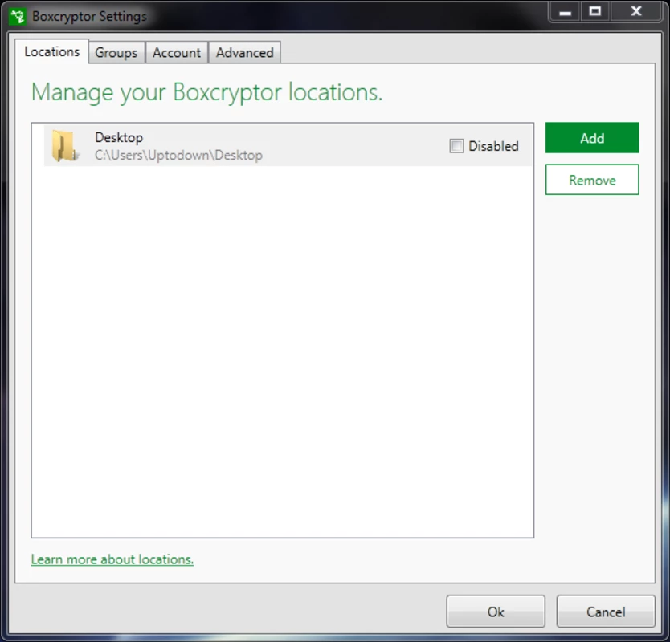Open the Groups tab
The image size is (670, 642).
click(x=116, y=52)
